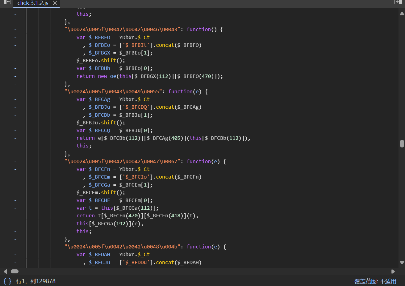This screenshot has width=405, height=286.
Task: Click horizontal scrollbar right arrow
Action: (x=393, y=272)
